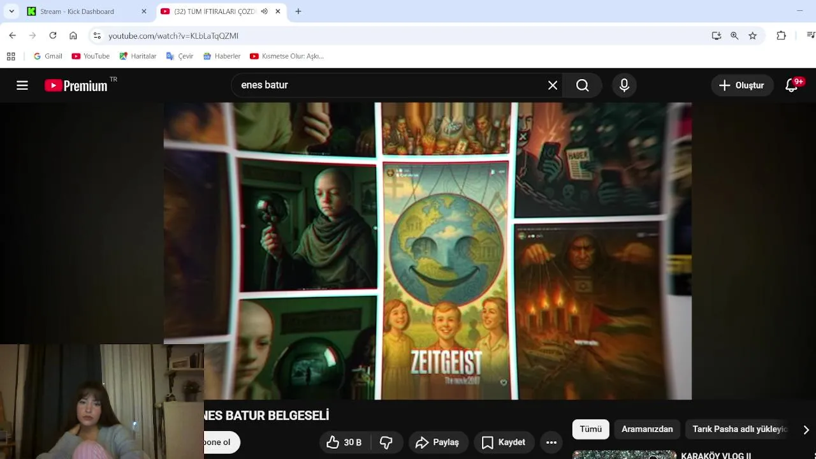
Task: Close the YouTube video tab
Action: coord(278,11)
